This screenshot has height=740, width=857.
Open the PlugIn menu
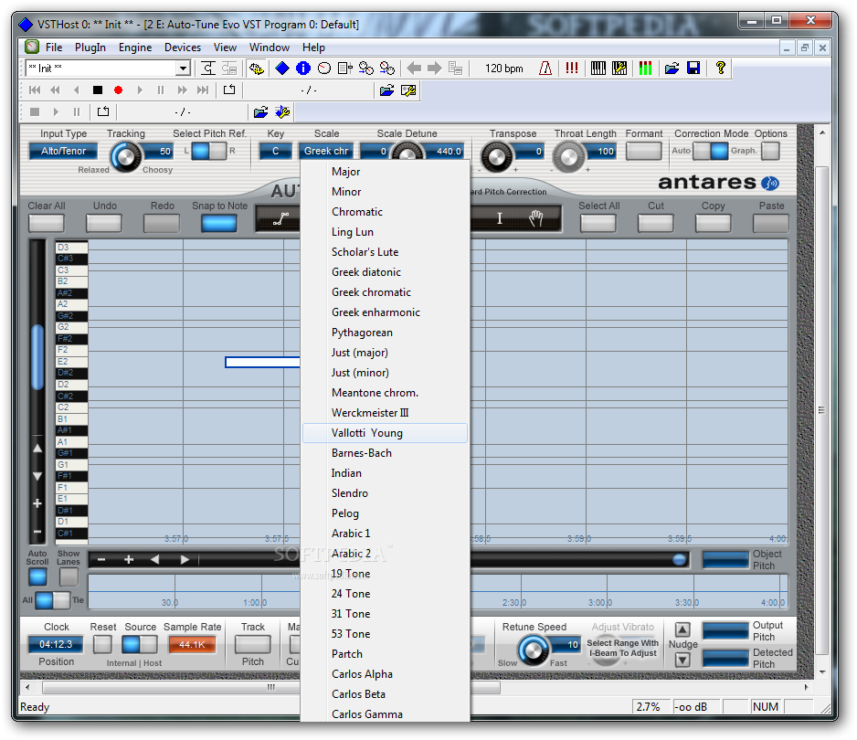tap(90, 48)
